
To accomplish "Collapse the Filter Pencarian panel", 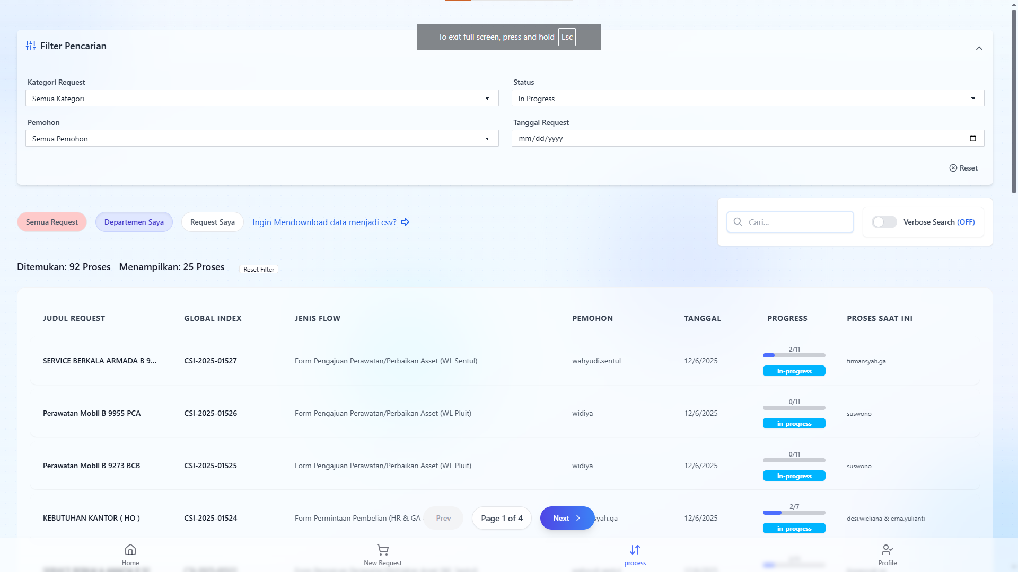I will click(x=979, y=48).
